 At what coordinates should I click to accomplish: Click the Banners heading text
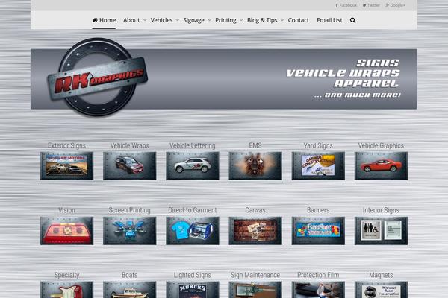pyautogui.click(x=318, y=210)
